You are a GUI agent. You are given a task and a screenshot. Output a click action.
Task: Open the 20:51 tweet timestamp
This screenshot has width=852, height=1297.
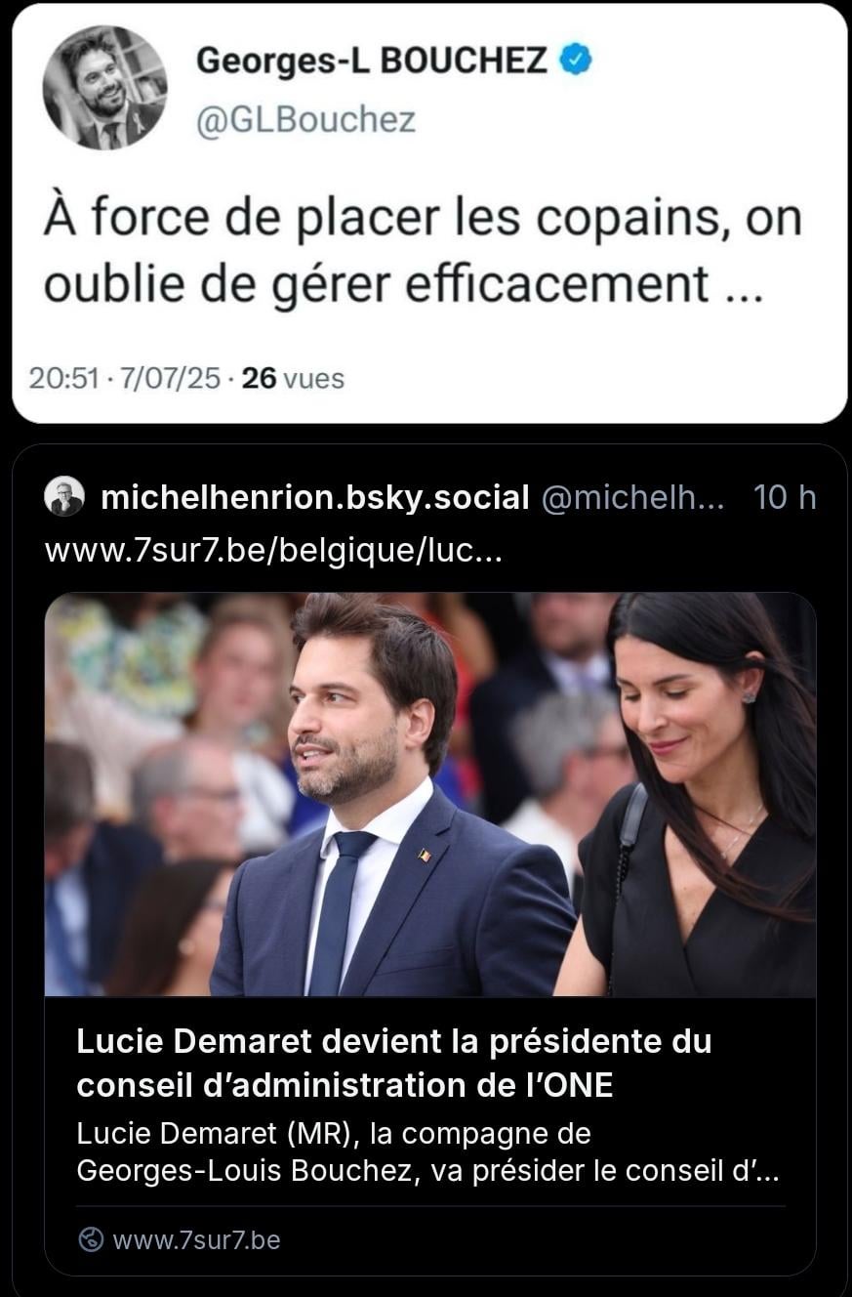[63, 378]
